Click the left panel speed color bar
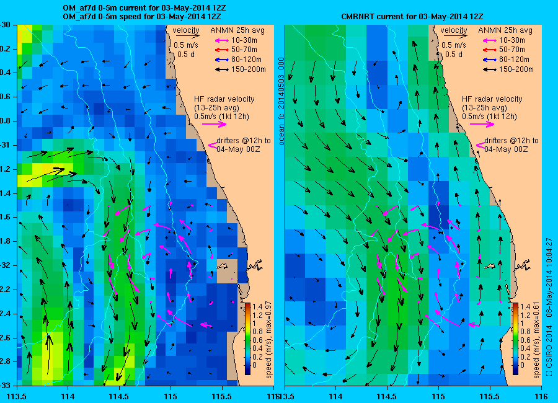This screenshot has height=403, width=558. click(x=247, y=339)
